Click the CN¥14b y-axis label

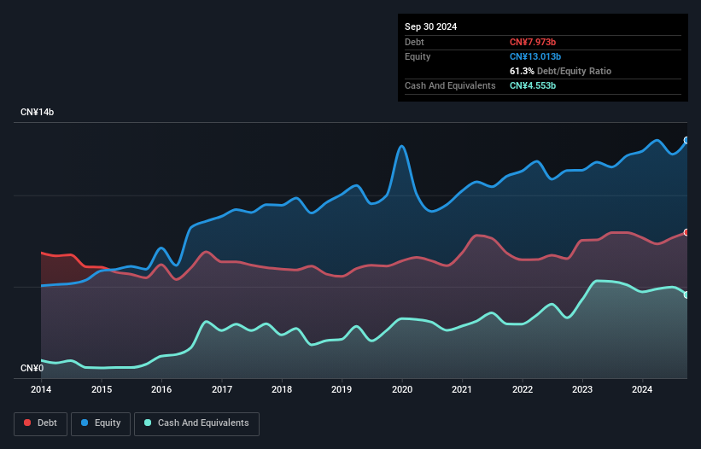coord(37,112)
